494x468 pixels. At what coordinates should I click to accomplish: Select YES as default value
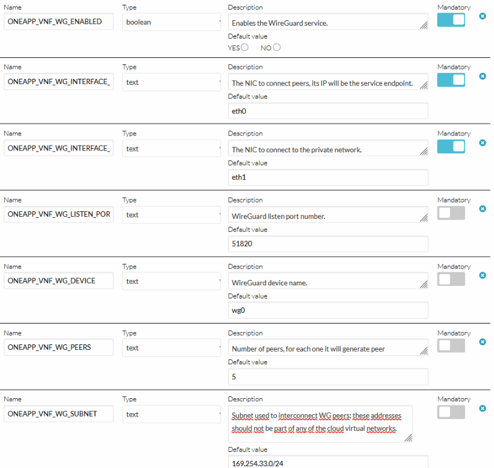click(x=245, y=48)
